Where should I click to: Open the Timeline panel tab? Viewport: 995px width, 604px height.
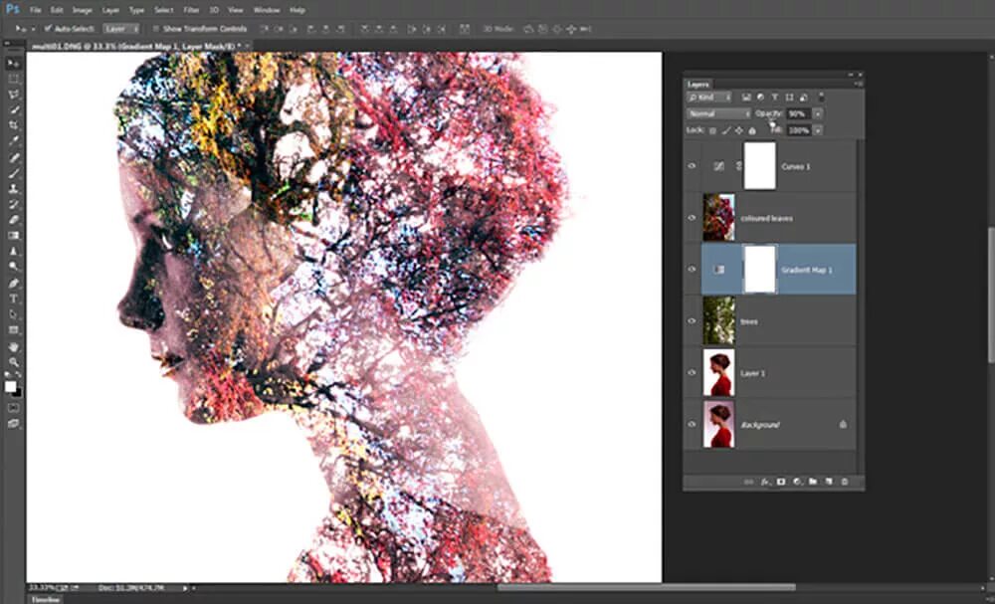pos(47,600)
